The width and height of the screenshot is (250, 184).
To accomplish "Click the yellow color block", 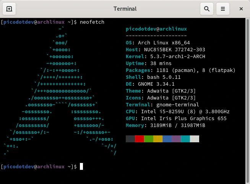I will (x=158, y=139).
